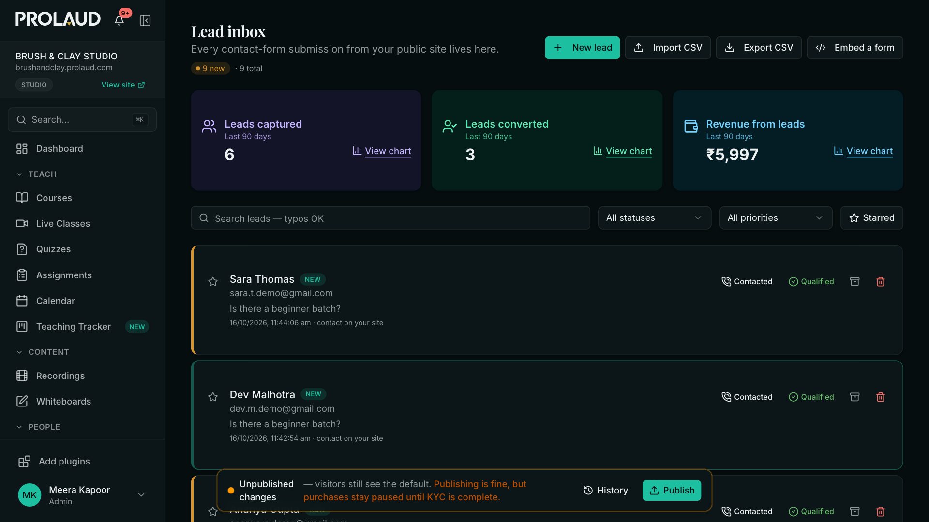View chart for Leads converted

[x=622, y=151]
